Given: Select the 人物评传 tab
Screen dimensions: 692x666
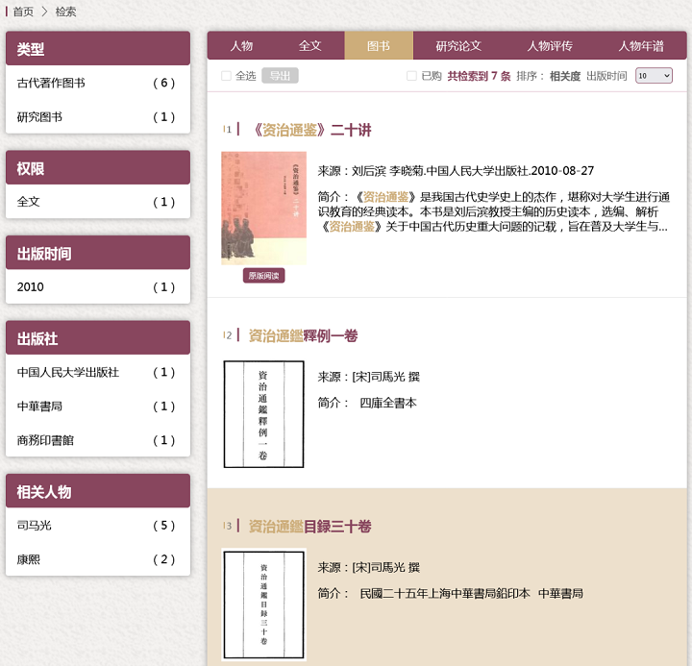Looking at the screenshot, I should 550,45.
